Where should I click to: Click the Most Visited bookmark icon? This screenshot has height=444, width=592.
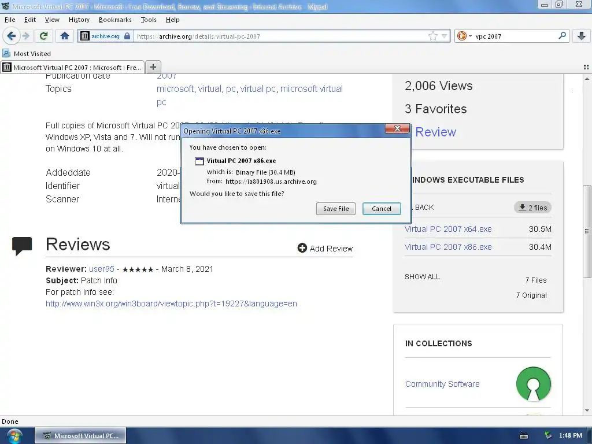coord(6,53)
